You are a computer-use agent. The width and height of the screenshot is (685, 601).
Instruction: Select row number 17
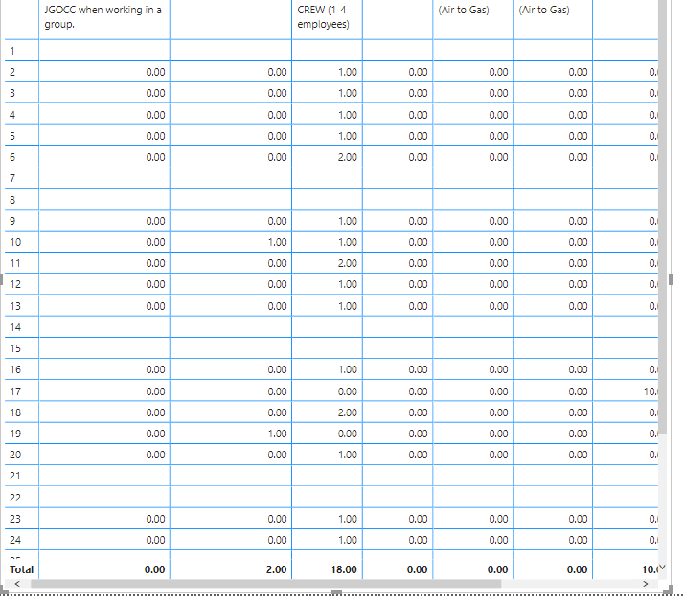pyautogui.click(x=15, y=391)
